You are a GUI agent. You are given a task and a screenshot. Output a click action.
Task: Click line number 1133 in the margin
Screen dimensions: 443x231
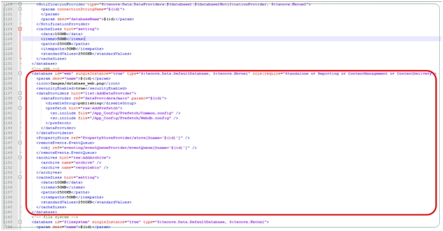8,73
